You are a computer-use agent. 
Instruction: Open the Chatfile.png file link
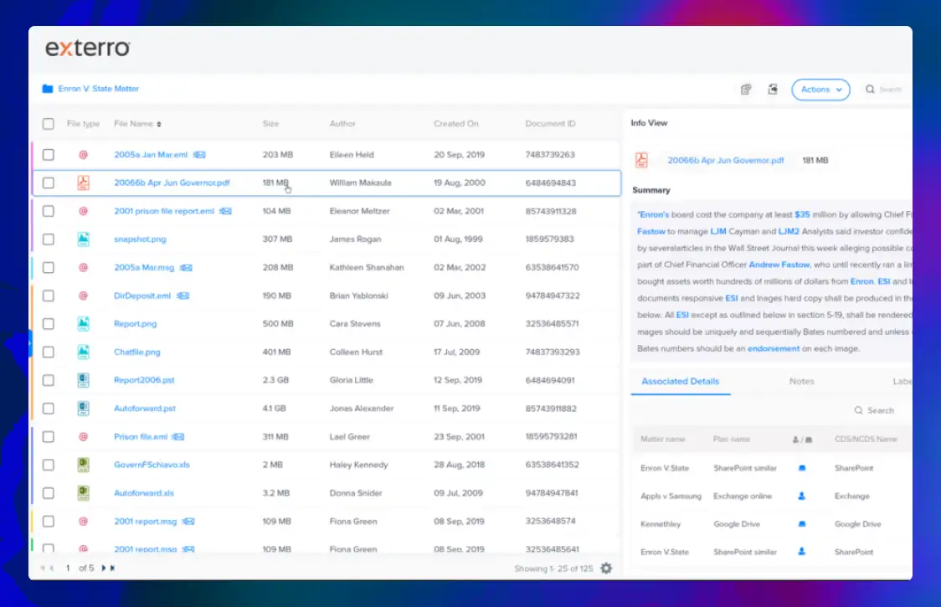(x=136, y=352)
